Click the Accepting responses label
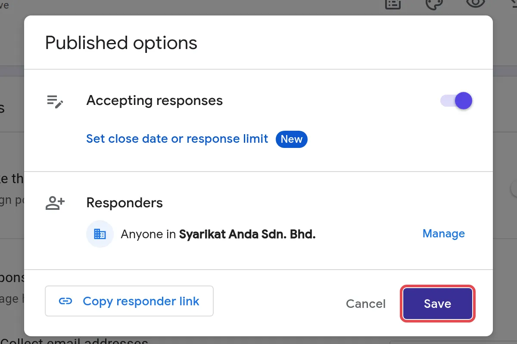517x344 pixels. click(x=155, y=101)
